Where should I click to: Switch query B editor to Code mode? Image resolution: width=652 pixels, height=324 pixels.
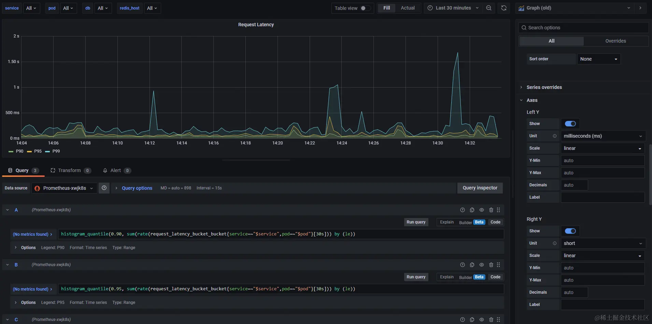pos(495,277)
